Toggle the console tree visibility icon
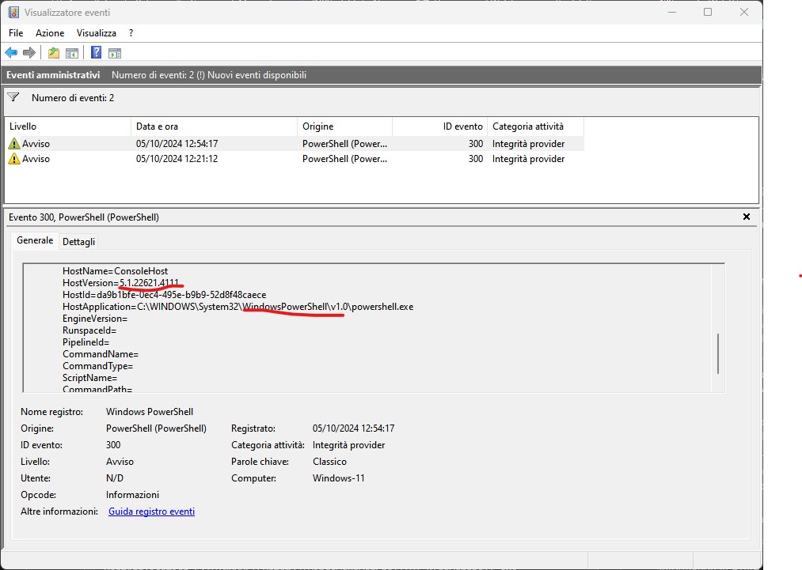The height and width of the screenshot is (570, 802). [72, 52]
